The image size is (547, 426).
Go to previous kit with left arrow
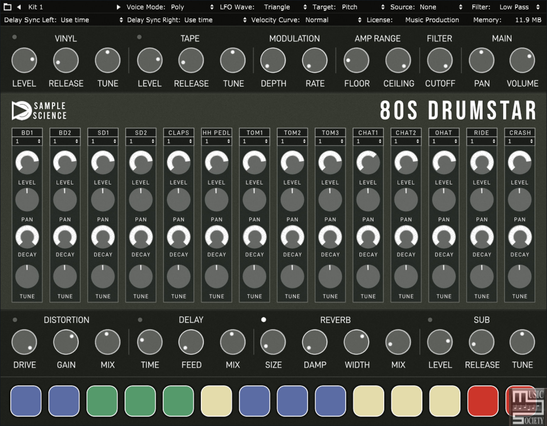[19, 7]
